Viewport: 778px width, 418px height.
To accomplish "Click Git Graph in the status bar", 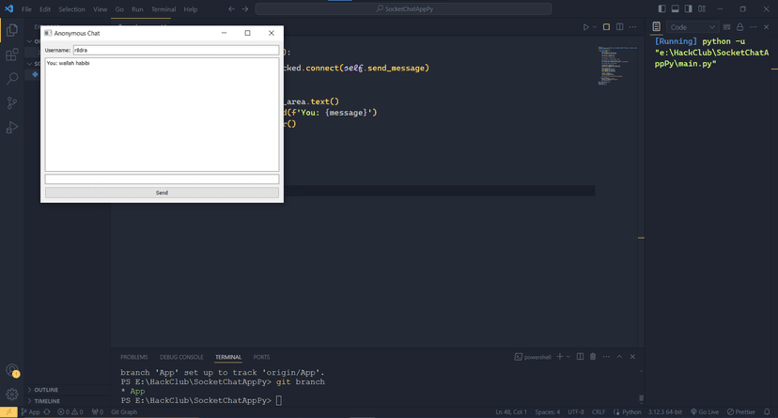I will click(124, 412).
